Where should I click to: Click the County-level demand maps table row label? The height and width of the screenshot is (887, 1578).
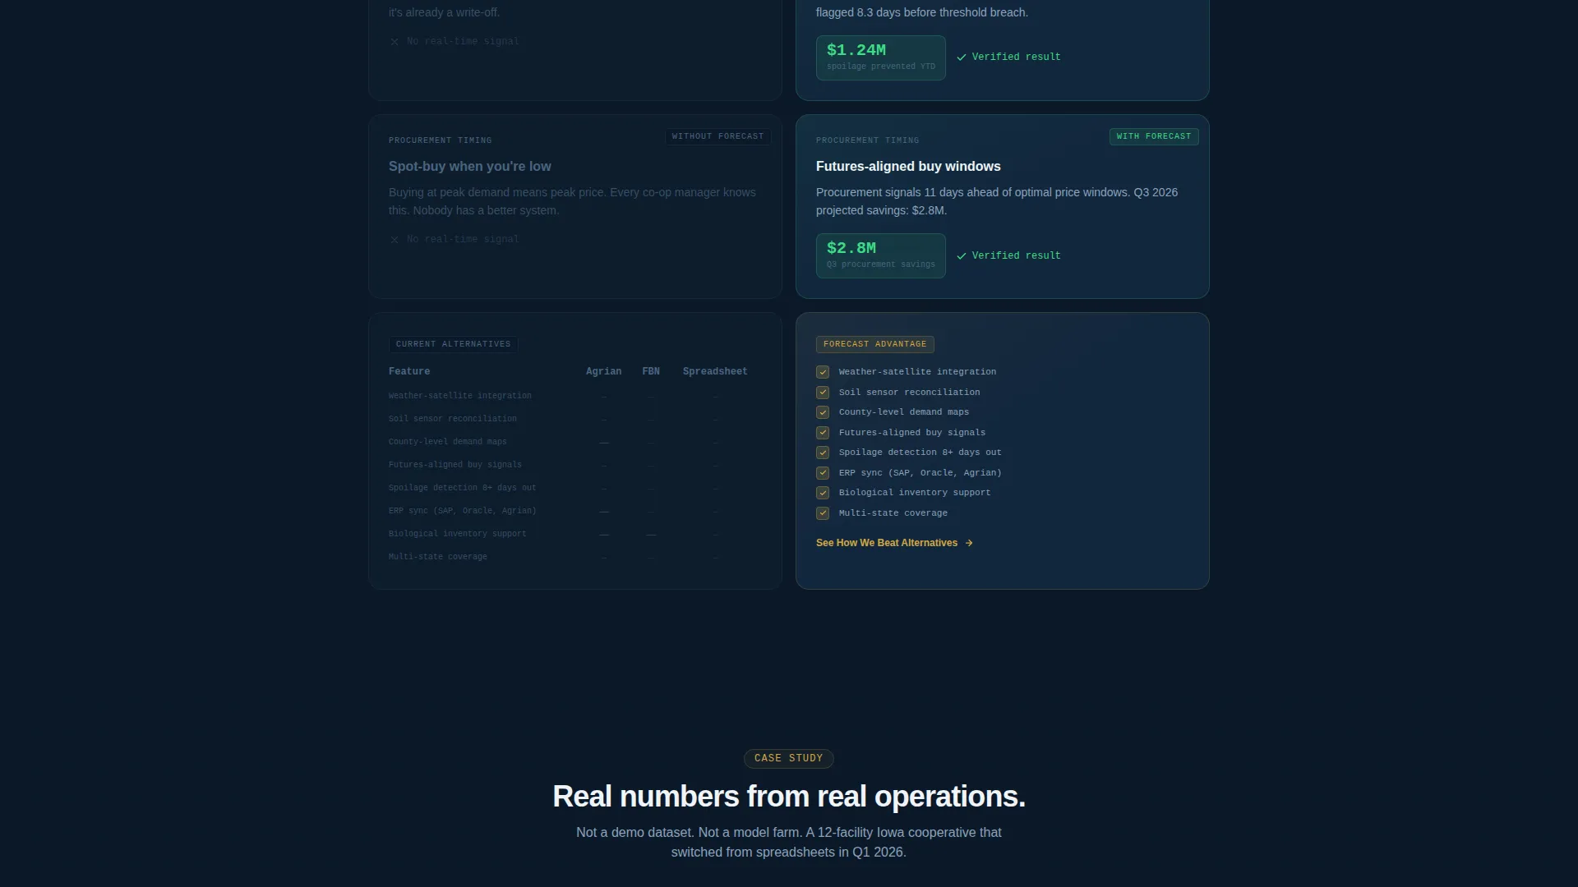point(448,442)
